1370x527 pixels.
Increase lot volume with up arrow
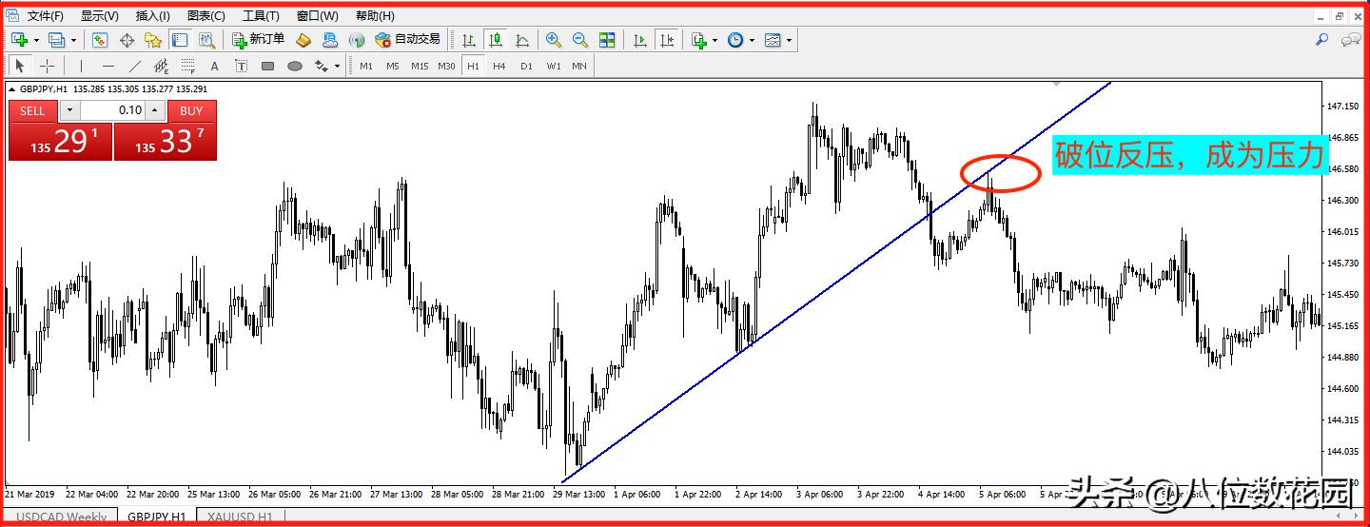click(x=155, y=110)
